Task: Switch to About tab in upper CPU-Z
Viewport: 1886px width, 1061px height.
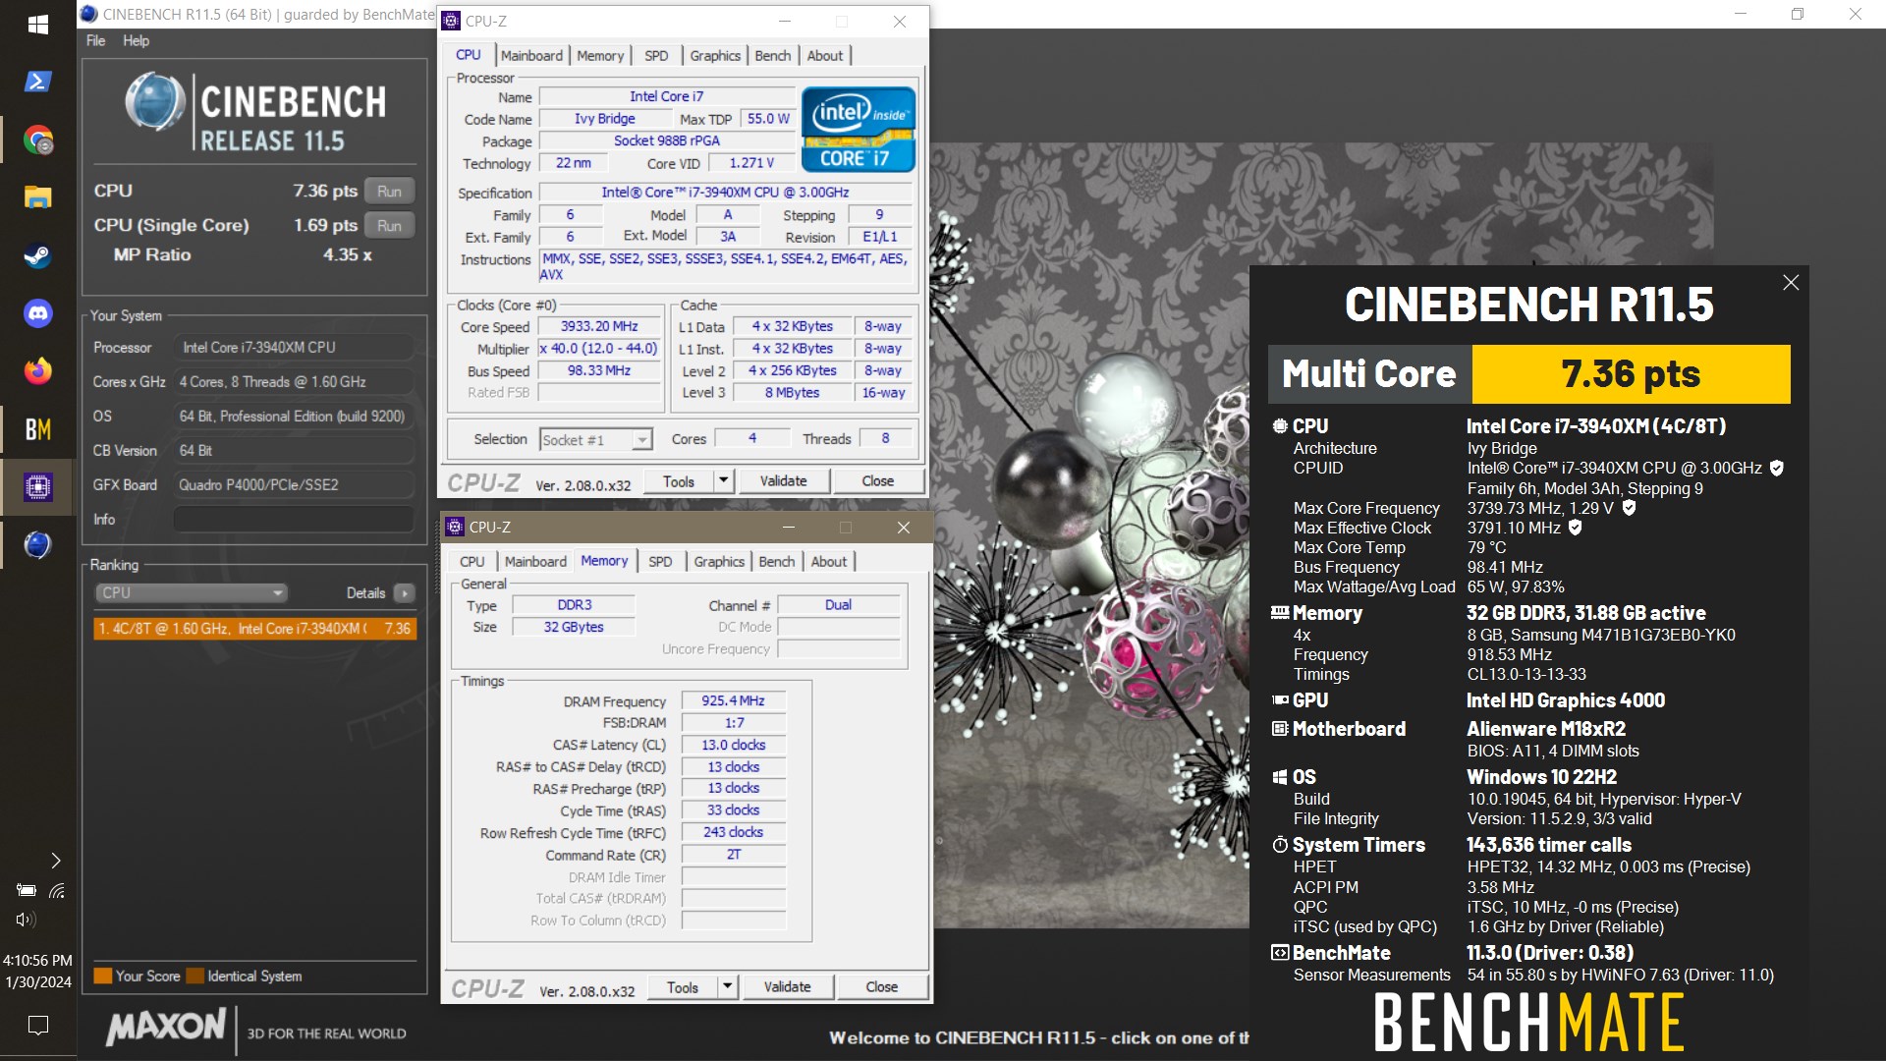Action: 825,55
